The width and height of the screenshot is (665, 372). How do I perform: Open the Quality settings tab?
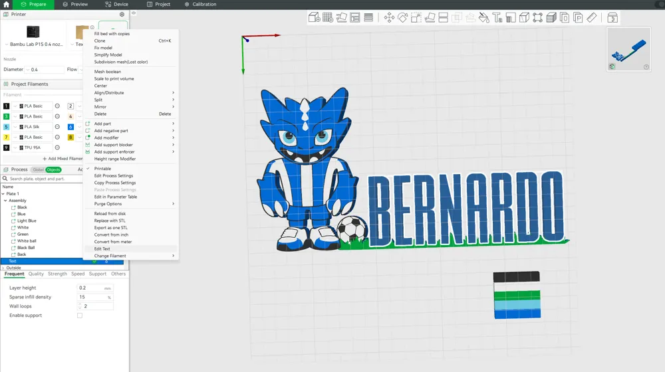pos(36,274)
